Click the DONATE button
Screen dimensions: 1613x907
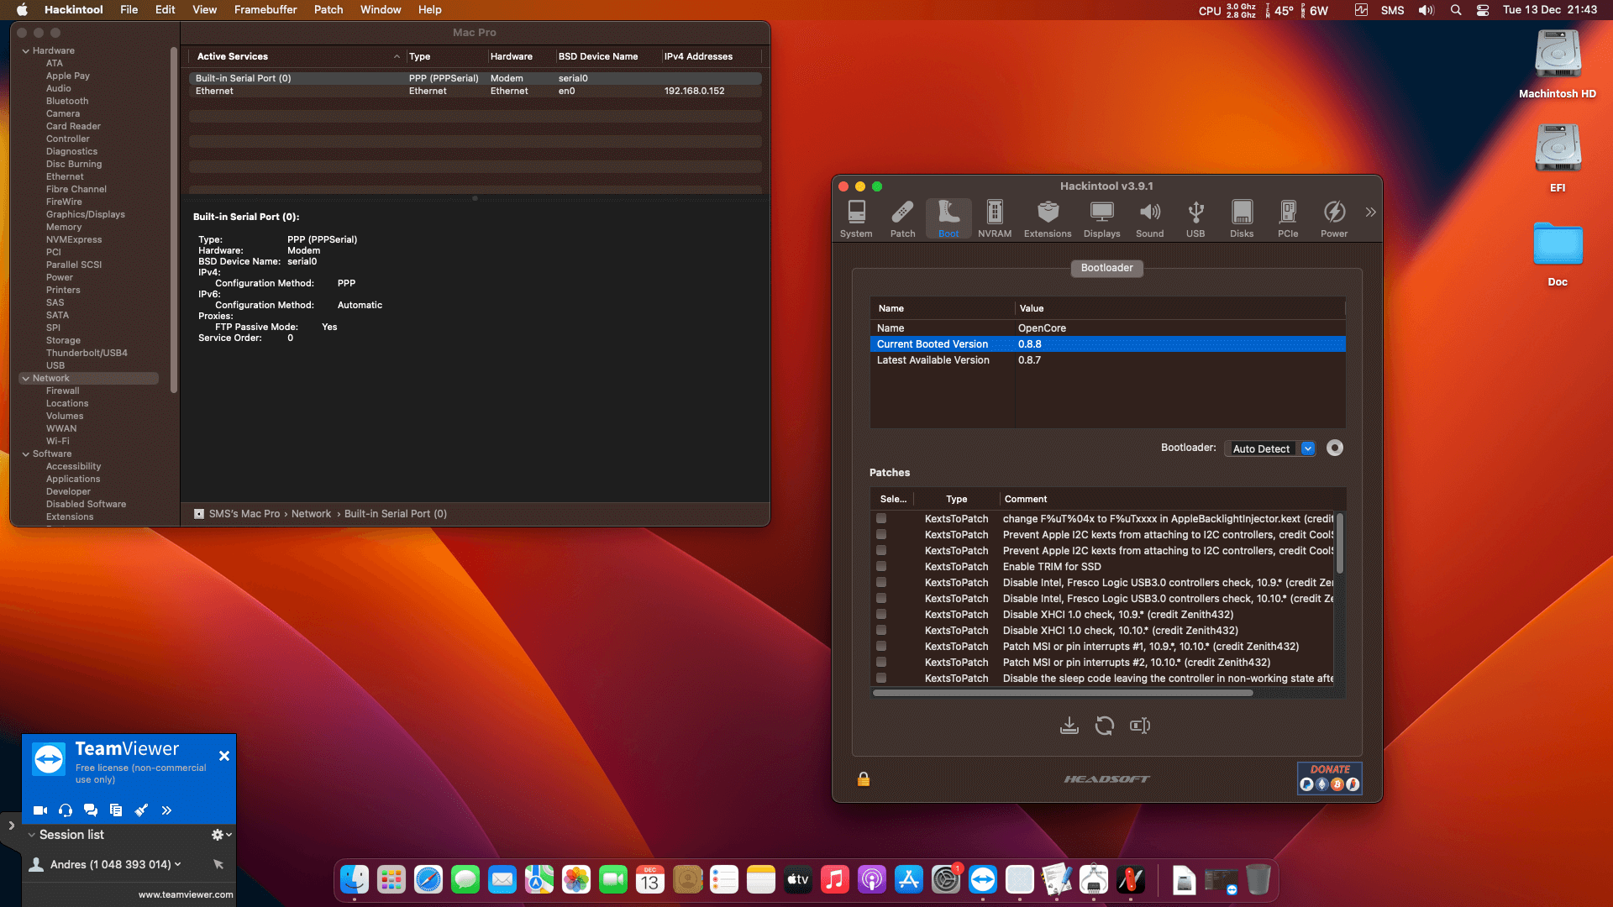(x=1328, y=768)
